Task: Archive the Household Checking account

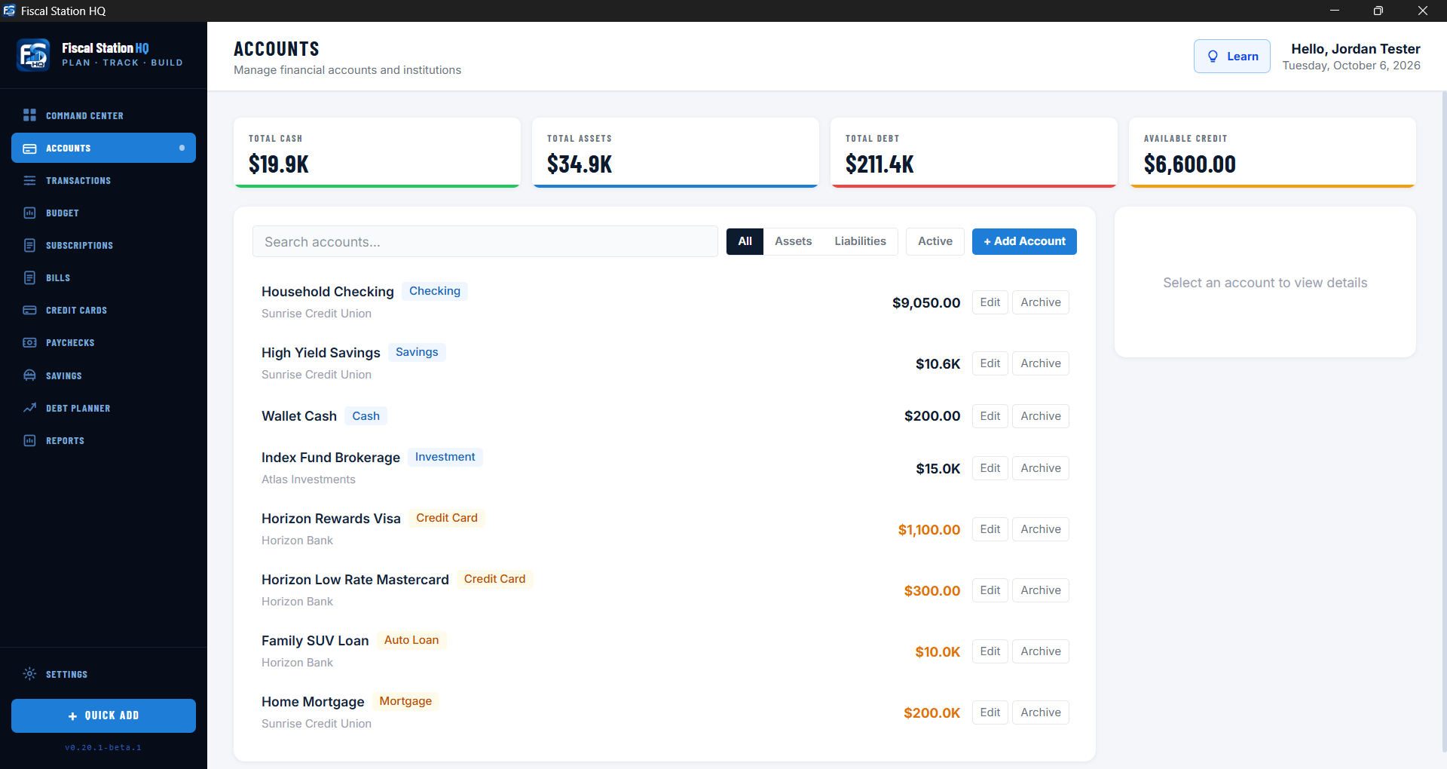Action: [x=1040, y=302]
